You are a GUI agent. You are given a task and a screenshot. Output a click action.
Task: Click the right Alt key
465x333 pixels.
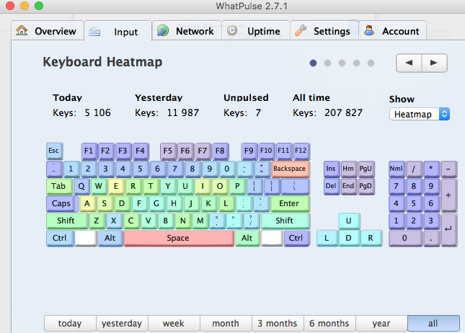click(x=247, y=238)
